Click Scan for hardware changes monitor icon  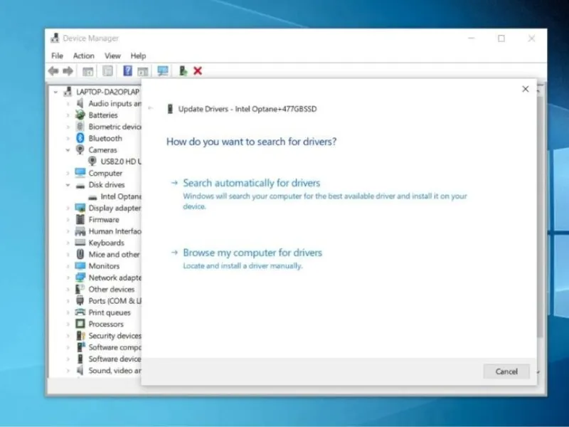163,71
